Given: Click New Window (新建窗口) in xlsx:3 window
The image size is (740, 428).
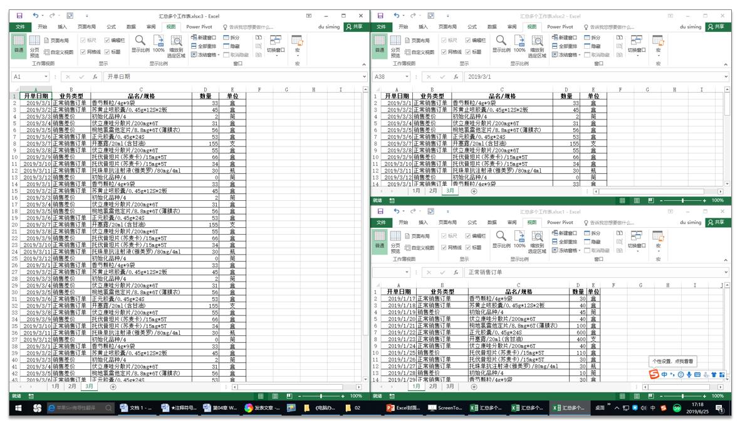Looking at the screenshot, I should 204,38.
